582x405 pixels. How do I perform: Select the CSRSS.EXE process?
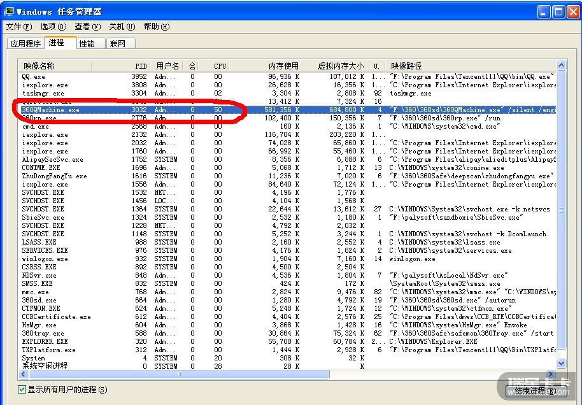coord(287,267)
